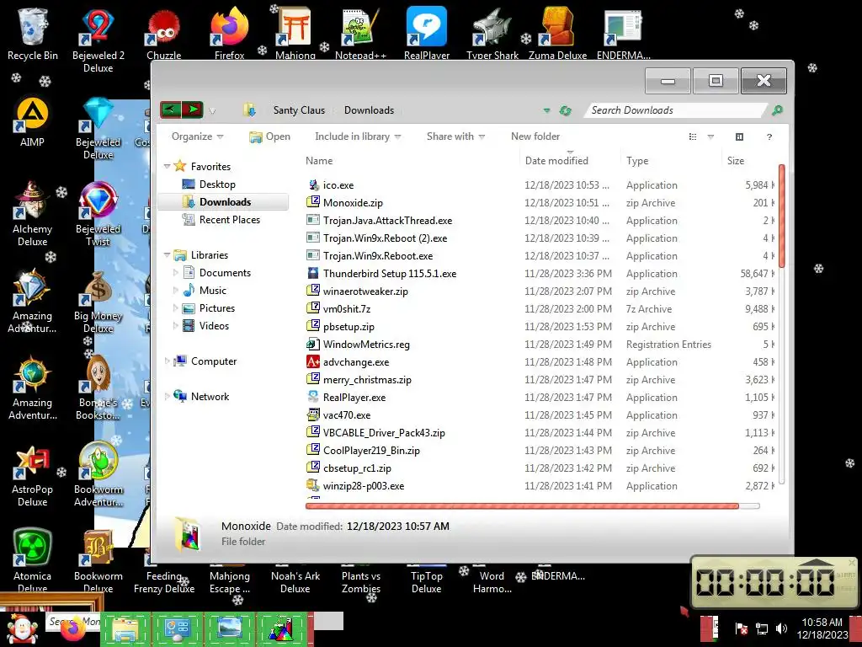Expand the Network tree node
Viewport: 862px width, 647px height.
click(168, 396)
